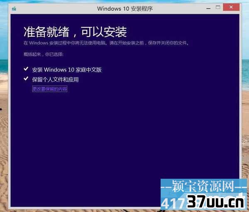Click the setup program icon in title bar

coord(14,9)
